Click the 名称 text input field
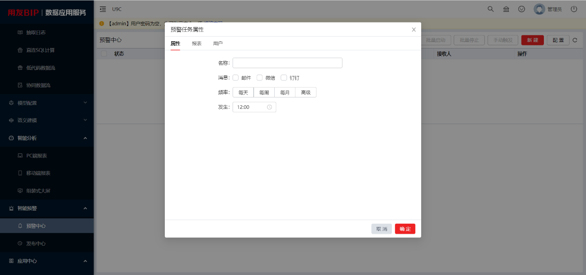This screenshot has height=275, width=586. point(288,63)
